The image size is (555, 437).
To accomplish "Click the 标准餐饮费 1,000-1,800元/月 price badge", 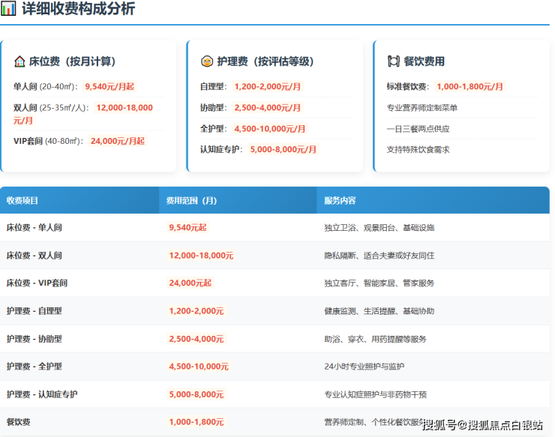I will 469,87.
